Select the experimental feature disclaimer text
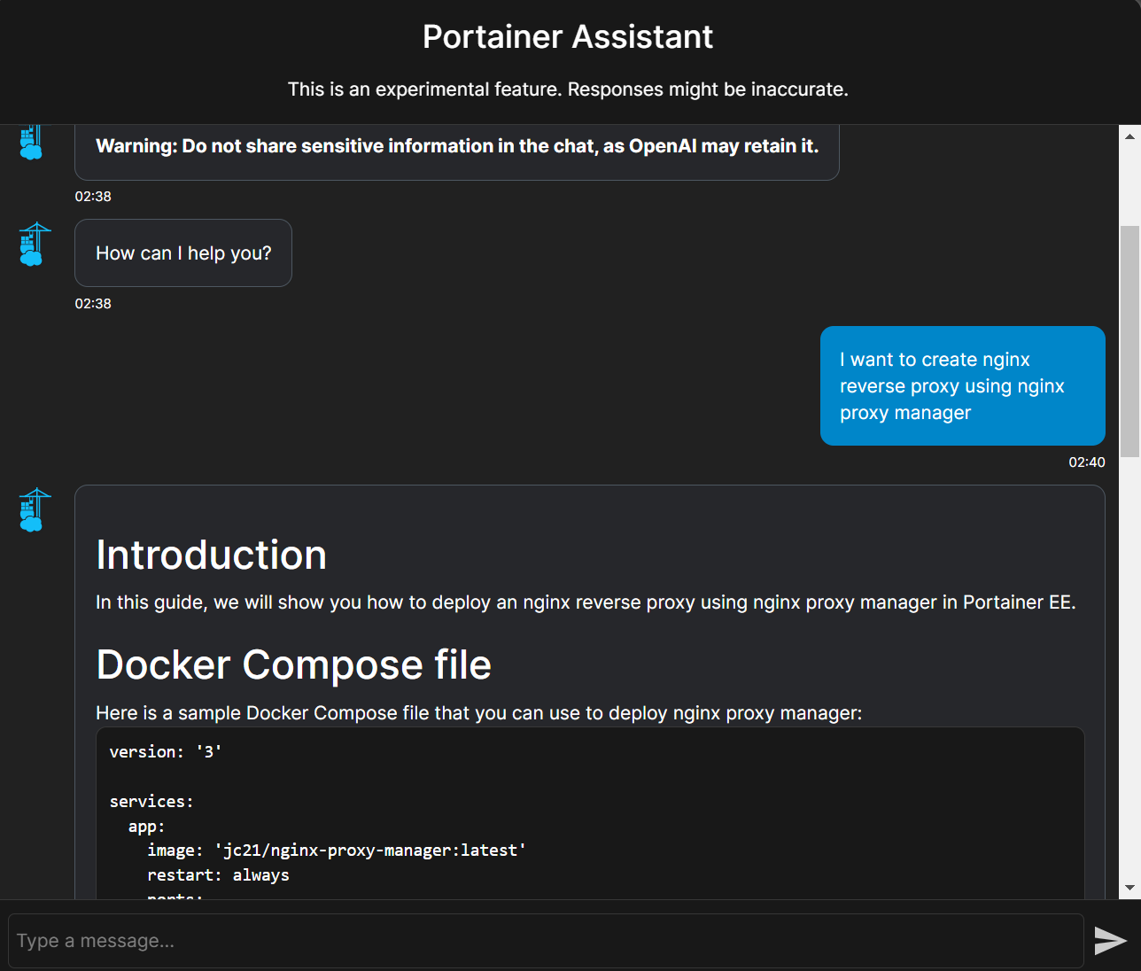 (x=568, y=89)
